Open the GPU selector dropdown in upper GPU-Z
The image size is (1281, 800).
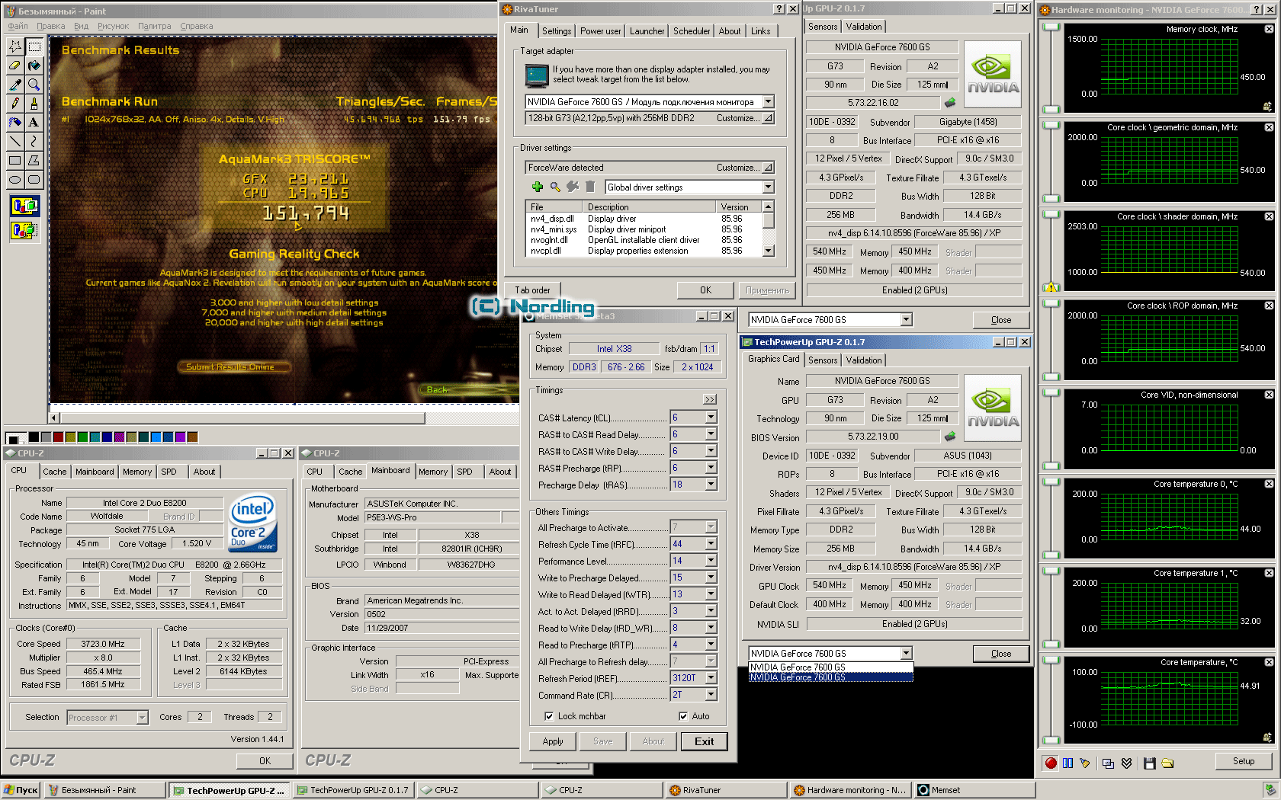906,320
